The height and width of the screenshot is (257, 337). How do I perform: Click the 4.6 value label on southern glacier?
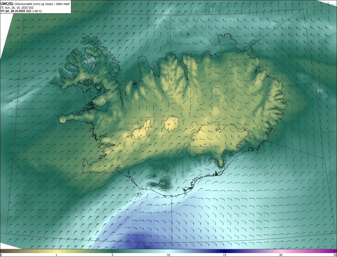pos(162,183)
